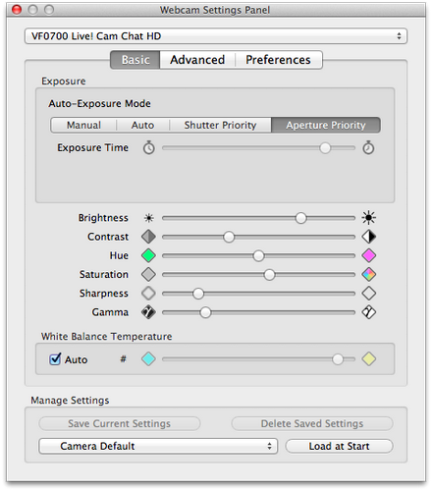432x491 pixels.
Task: Click the small sun minimum-brightness icon
Action: pyautogui.click(x=149, y=218)
